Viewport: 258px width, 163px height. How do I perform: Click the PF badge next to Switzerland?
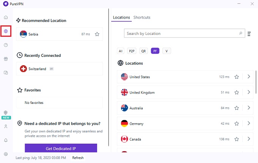52,69
